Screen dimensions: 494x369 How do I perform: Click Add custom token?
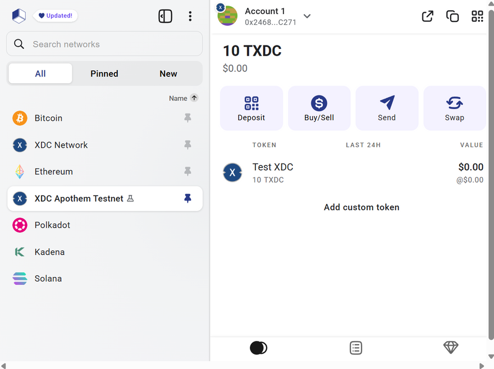click(362, 207)
